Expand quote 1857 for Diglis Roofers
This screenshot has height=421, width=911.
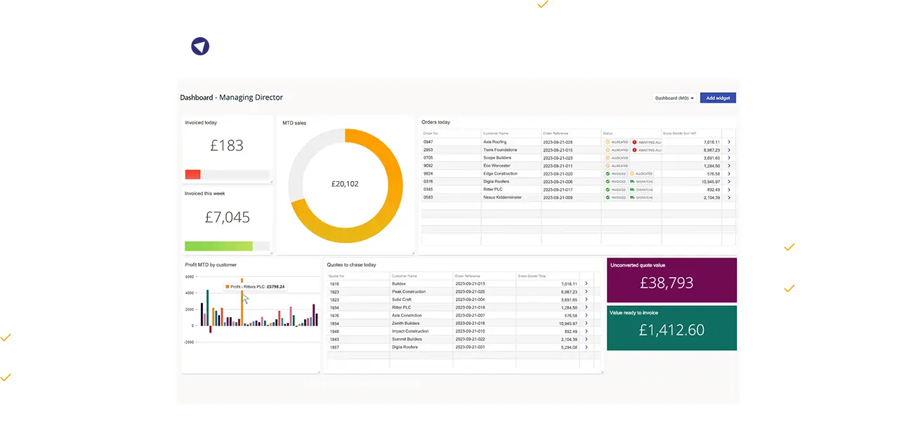[586, 347]
